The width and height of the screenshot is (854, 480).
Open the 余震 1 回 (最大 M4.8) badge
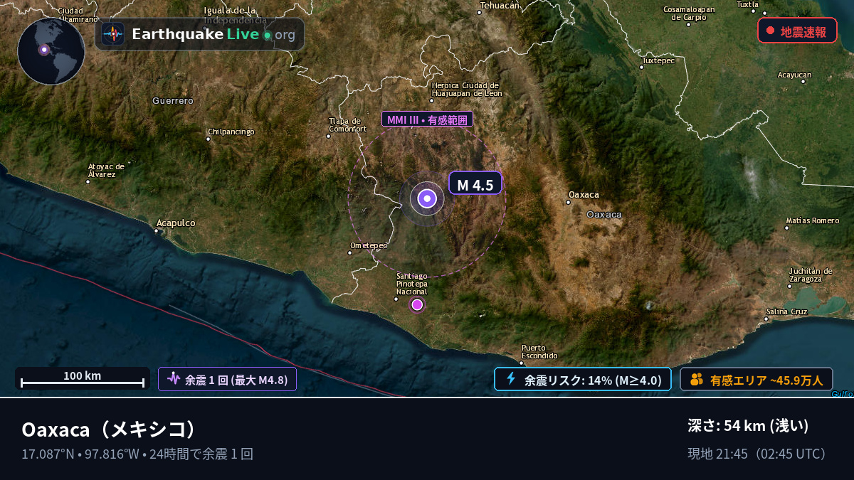pyautogui.click(x=227, y=379)
